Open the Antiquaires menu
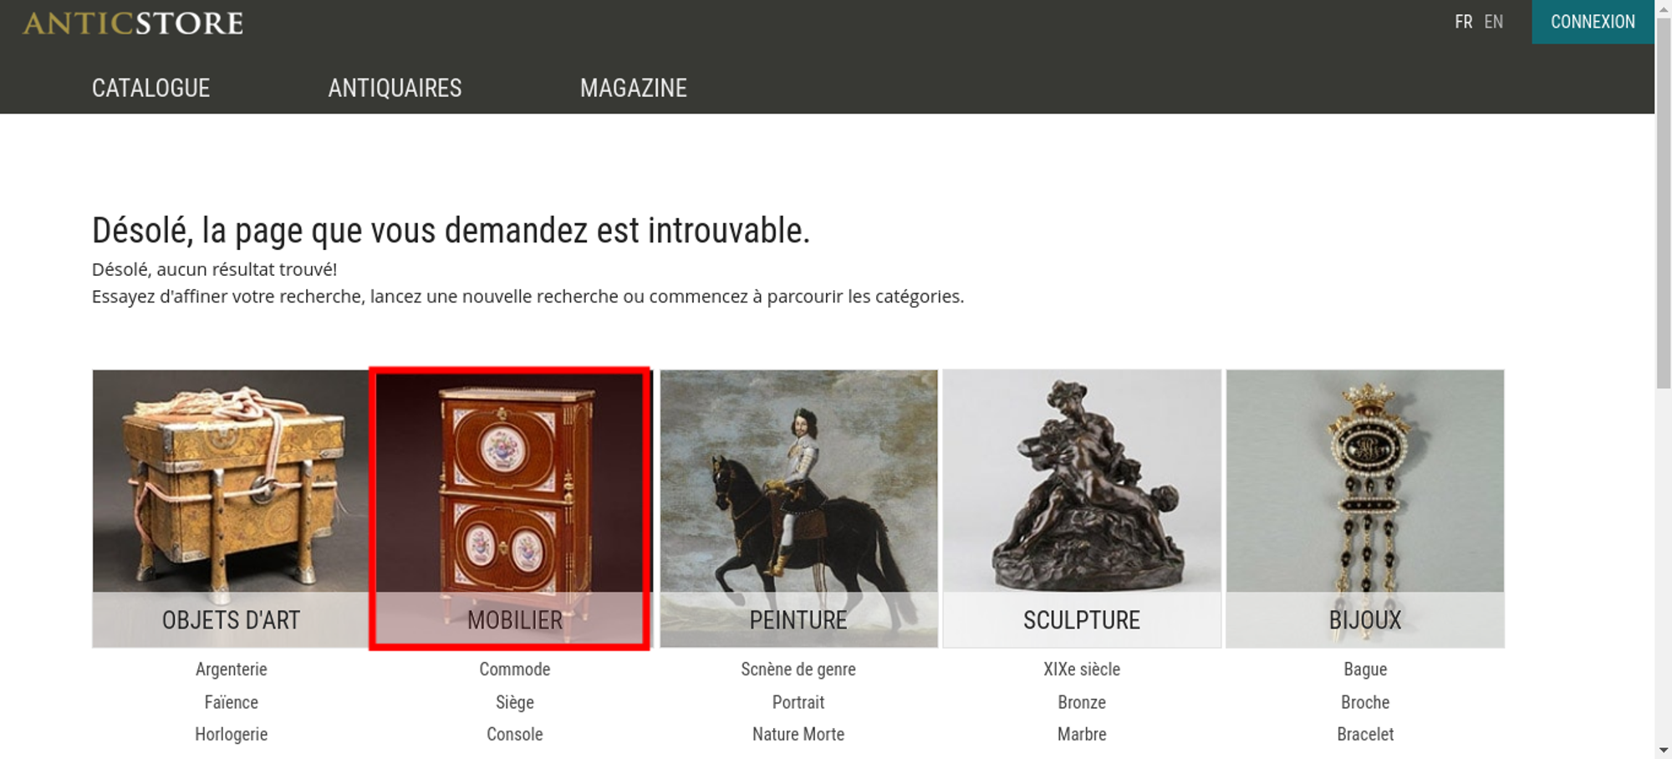 point(395,88)
